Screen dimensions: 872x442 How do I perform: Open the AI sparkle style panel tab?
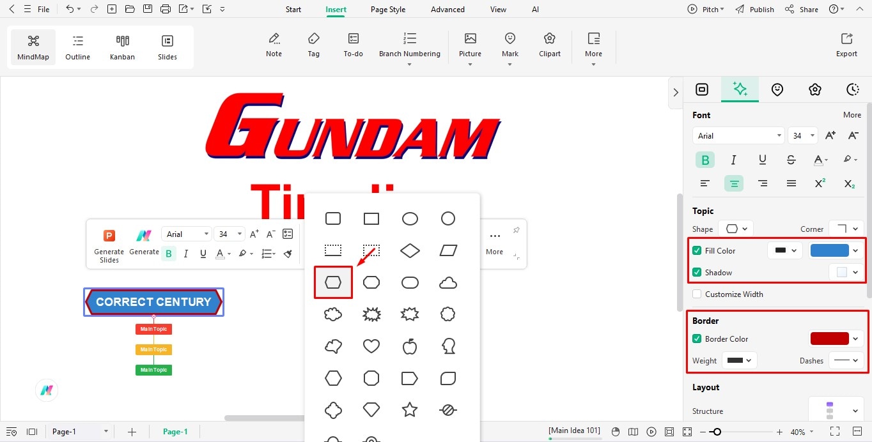pyautogui.click(x=740, y=89)
